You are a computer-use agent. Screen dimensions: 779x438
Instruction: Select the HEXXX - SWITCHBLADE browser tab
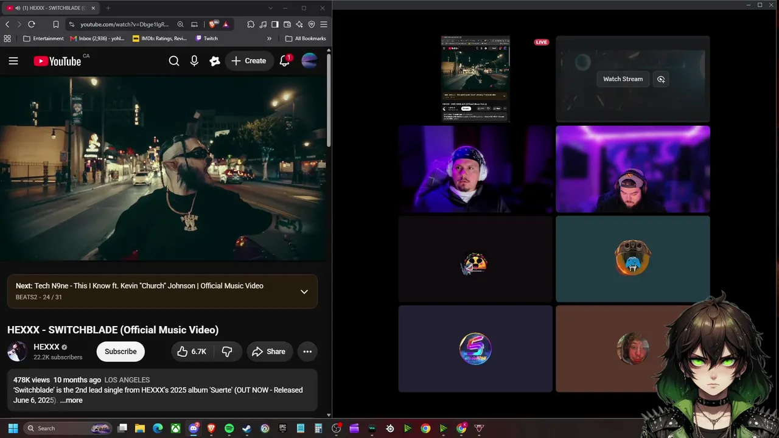51,8
